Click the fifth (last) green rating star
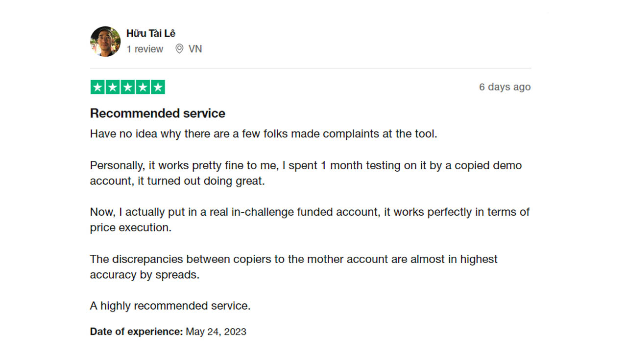This screenshot has height=357, width=627. coord(158,87)
